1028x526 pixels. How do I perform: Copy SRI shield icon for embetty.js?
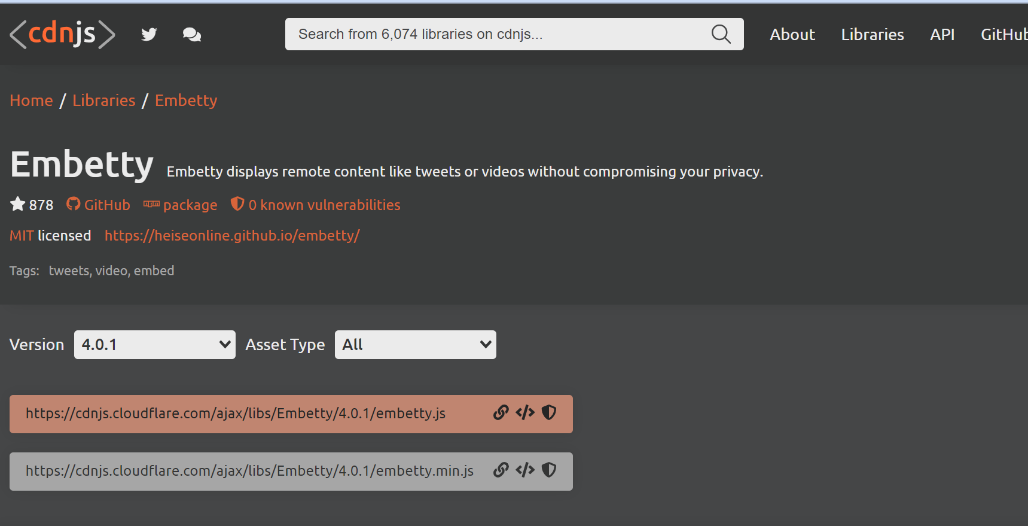click(x=549, y=413)
